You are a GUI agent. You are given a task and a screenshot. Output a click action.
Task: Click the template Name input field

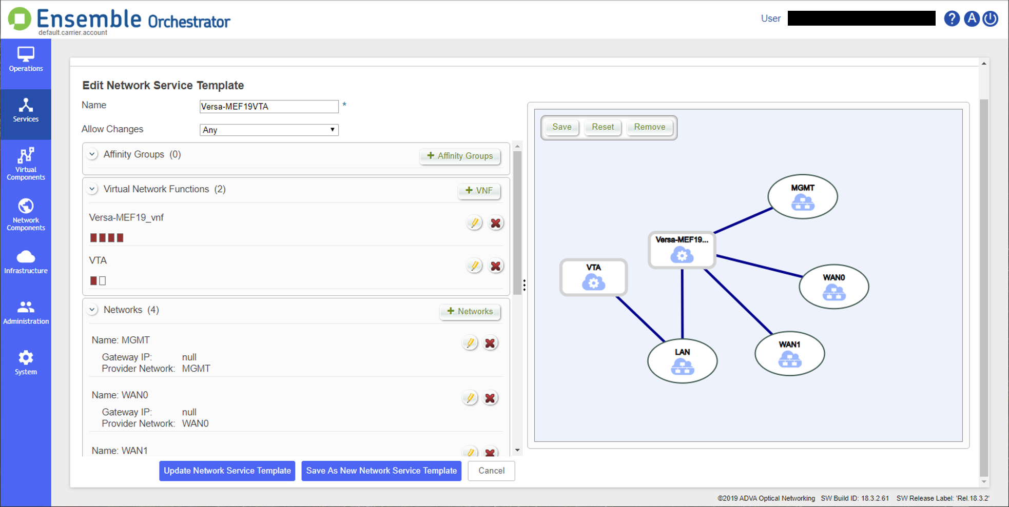[x=269, y=107]
